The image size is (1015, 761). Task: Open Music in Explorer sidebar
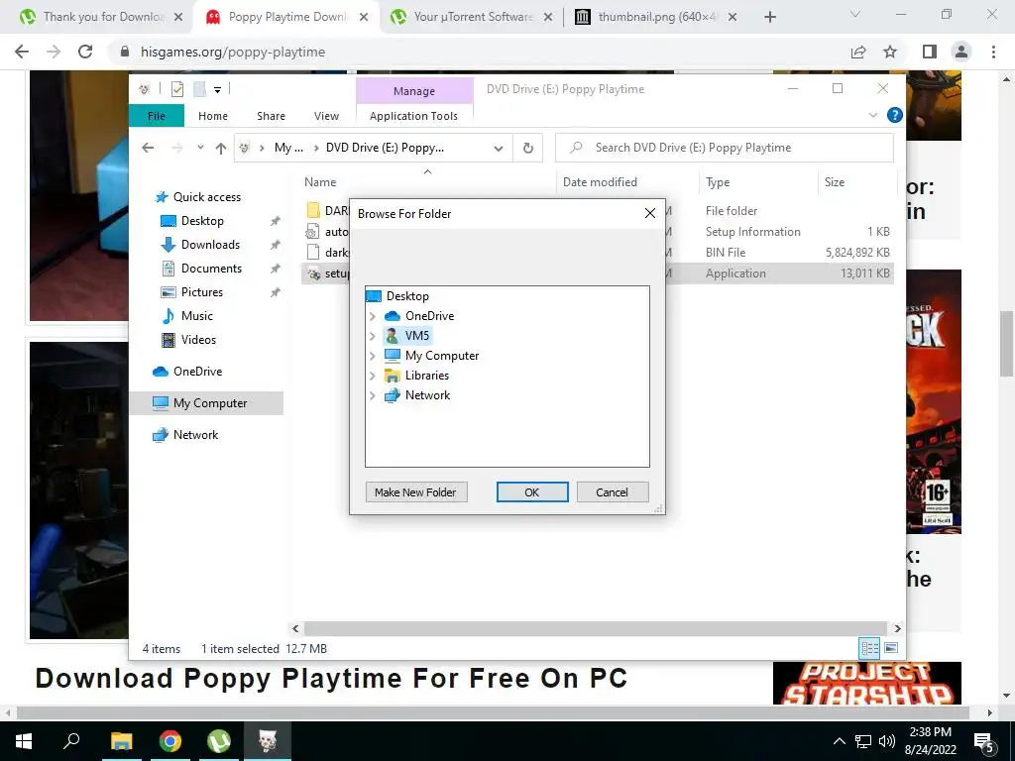(x=197, y=316)
